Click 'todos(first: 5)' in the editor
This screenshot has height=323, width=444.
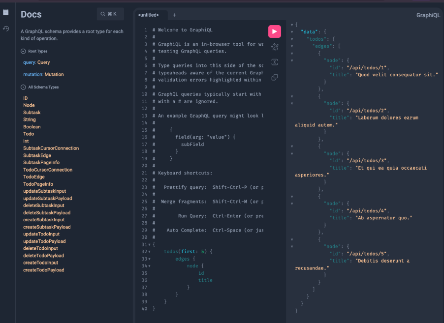click(x=186, y=252)
